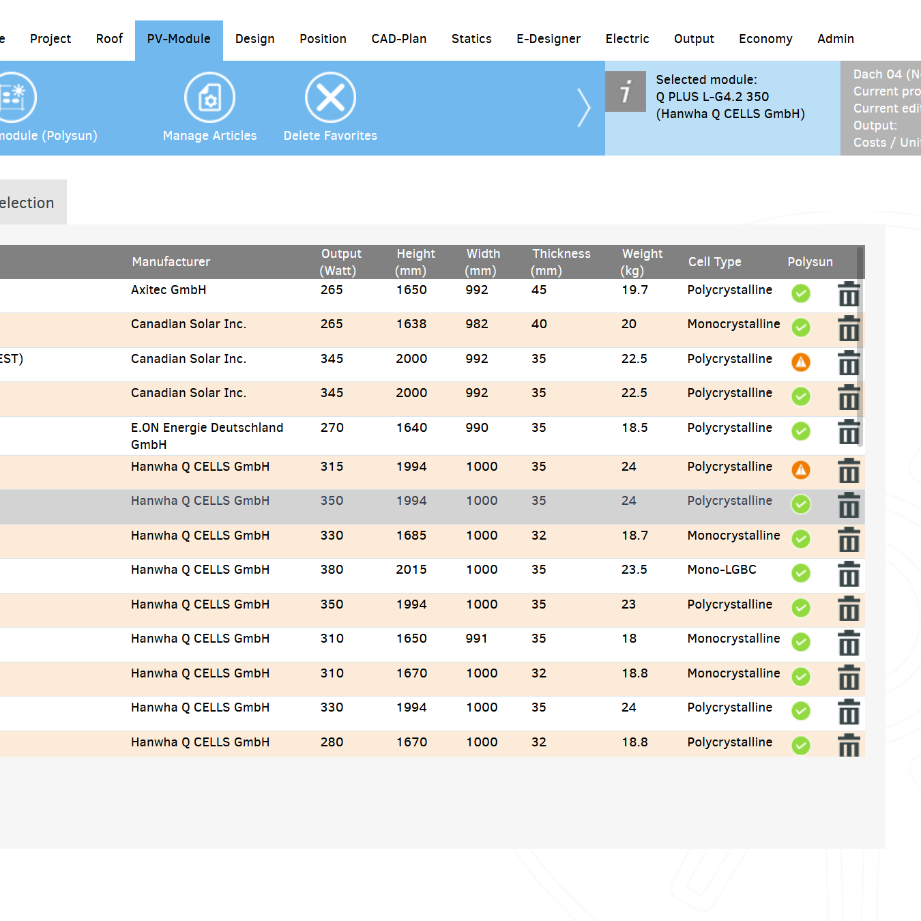Click the module (Polysun) import icon

point(14,98)
